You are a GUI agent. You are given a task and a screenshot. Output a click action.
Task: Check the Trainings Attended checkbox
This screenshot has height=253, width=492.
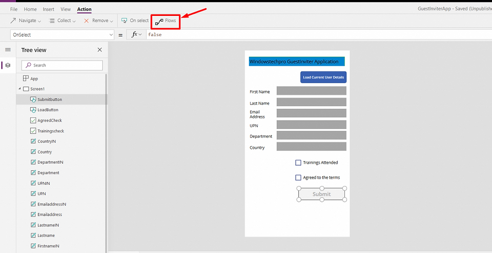point(298,163)
